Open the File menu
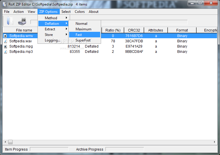Viewport: 220px width, 155px height. coord(7,12)
